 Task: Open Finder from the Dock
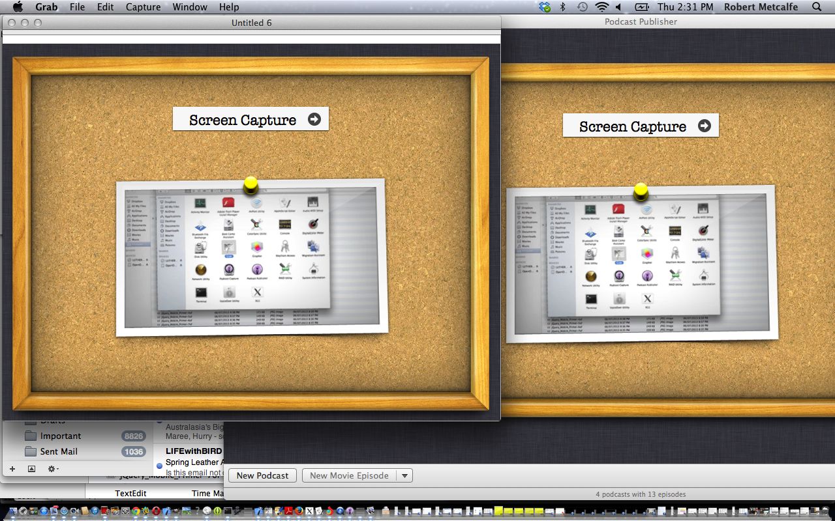coord(13,511)
